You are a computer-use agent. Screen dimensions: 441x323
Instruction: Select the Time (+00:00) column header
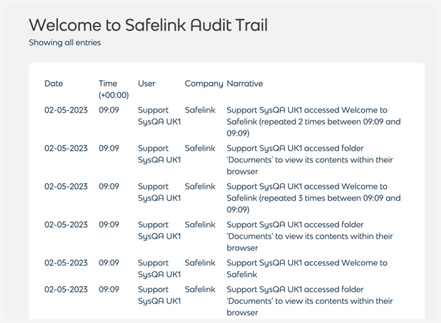click(x=113, y=89)
